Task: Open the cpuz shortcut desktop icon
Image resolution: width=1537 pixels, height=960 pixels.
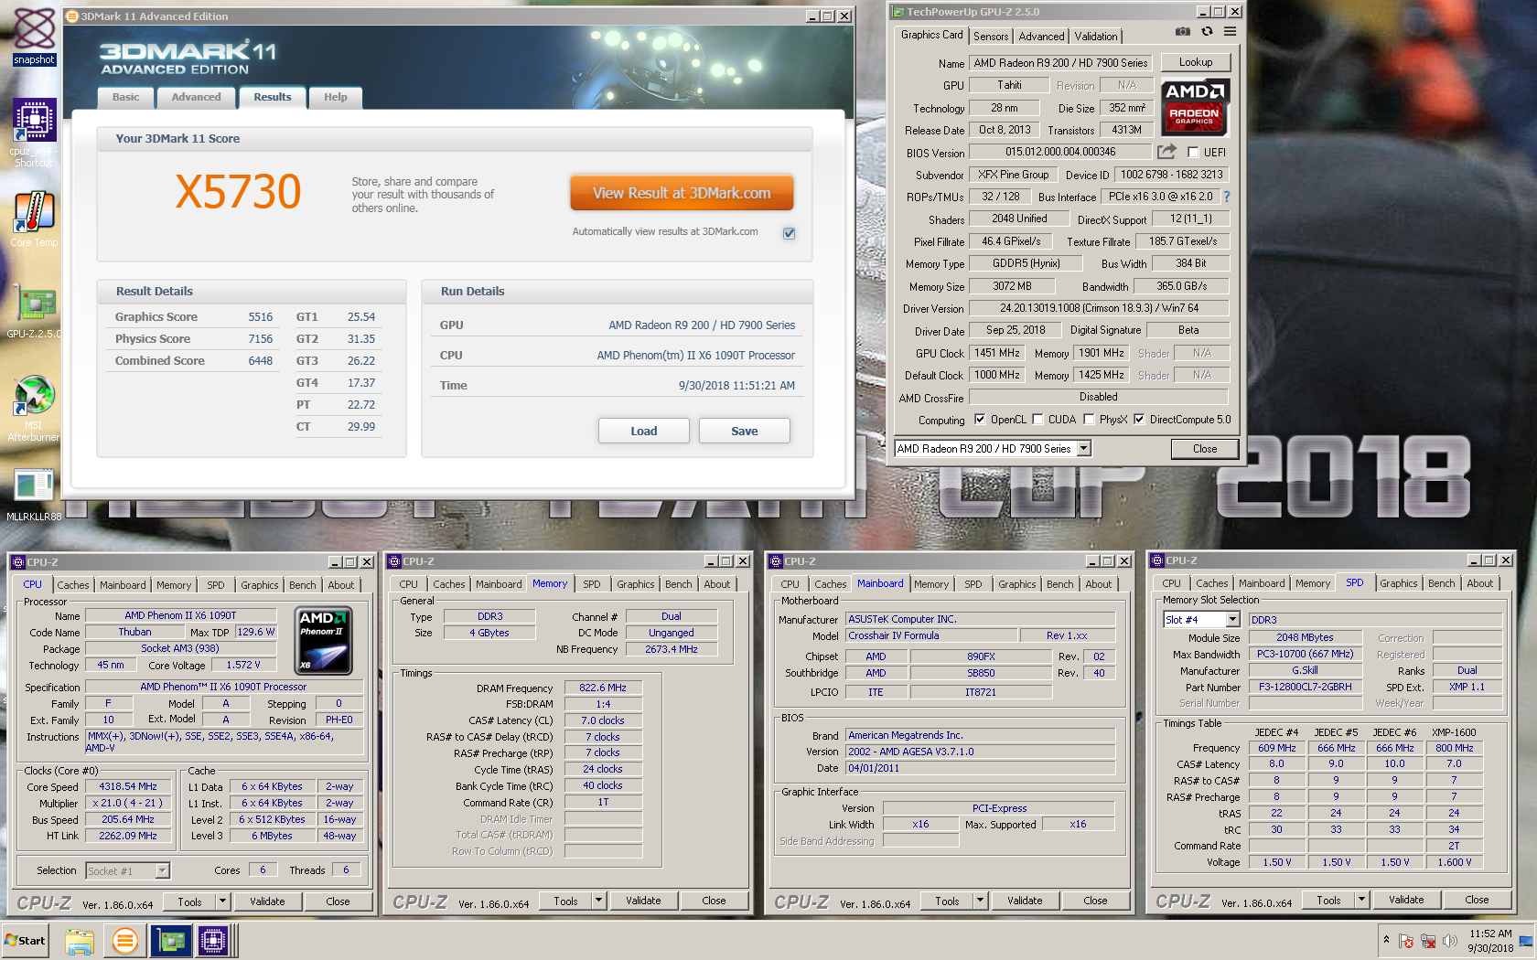Action: [34, 133]
